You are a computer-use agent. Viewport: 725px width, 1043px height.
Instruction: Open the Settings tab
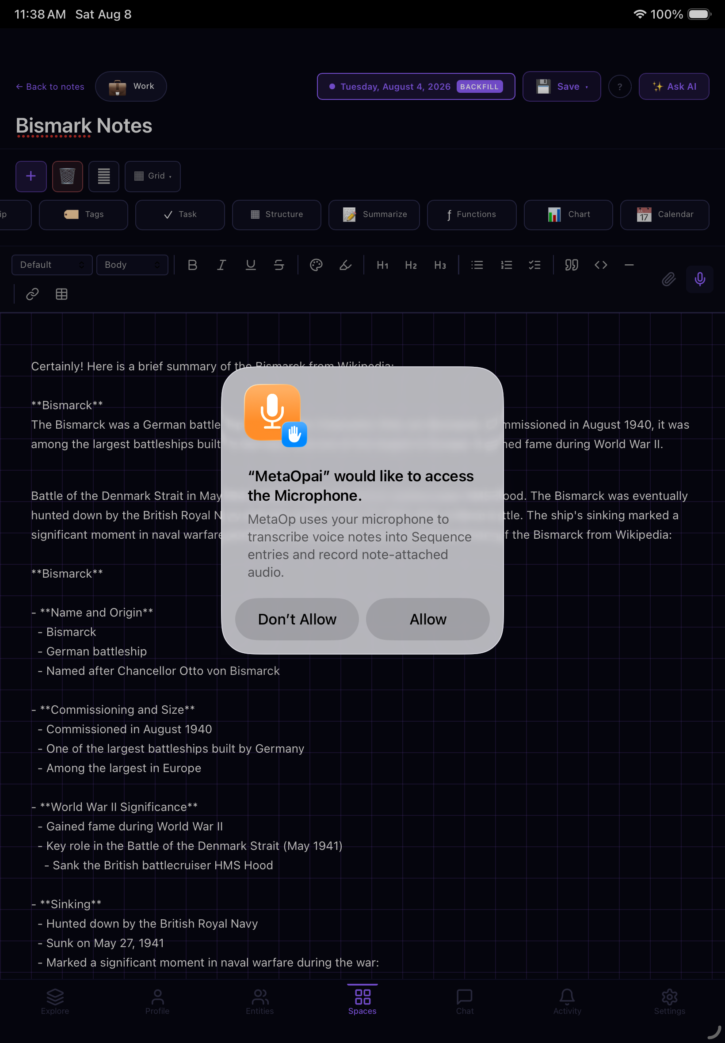pos(670,1001)
